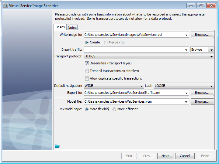
Task: Open the Last LOOSE dropdown
Action: click(184, 86)
